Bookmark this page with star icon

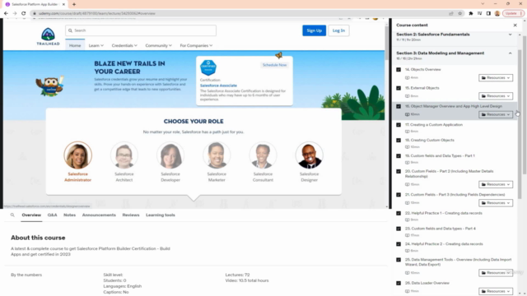pos(459,13)
